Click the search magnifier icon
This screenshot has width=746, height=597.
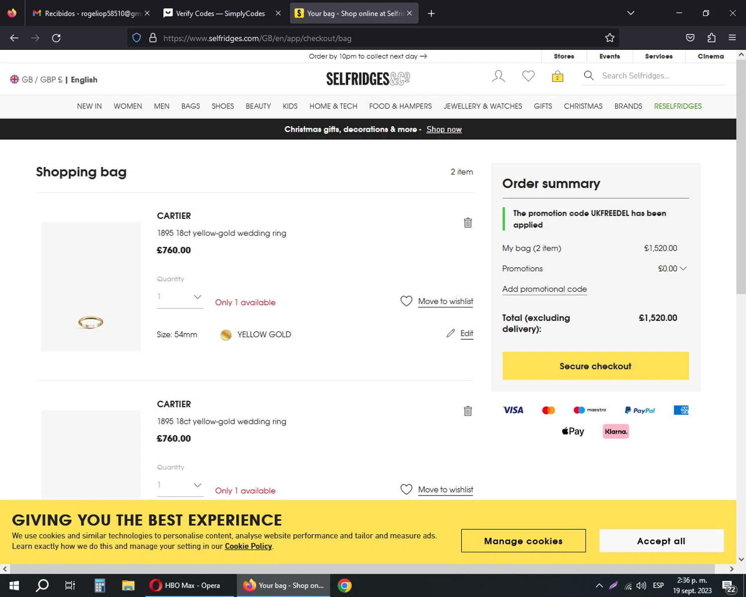pyautogui.click(x=589, y=76)
